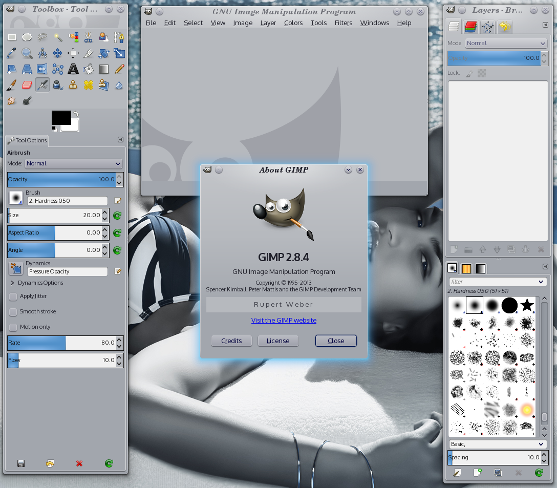Activate the Scissors Select tool

tap(89, 37)
